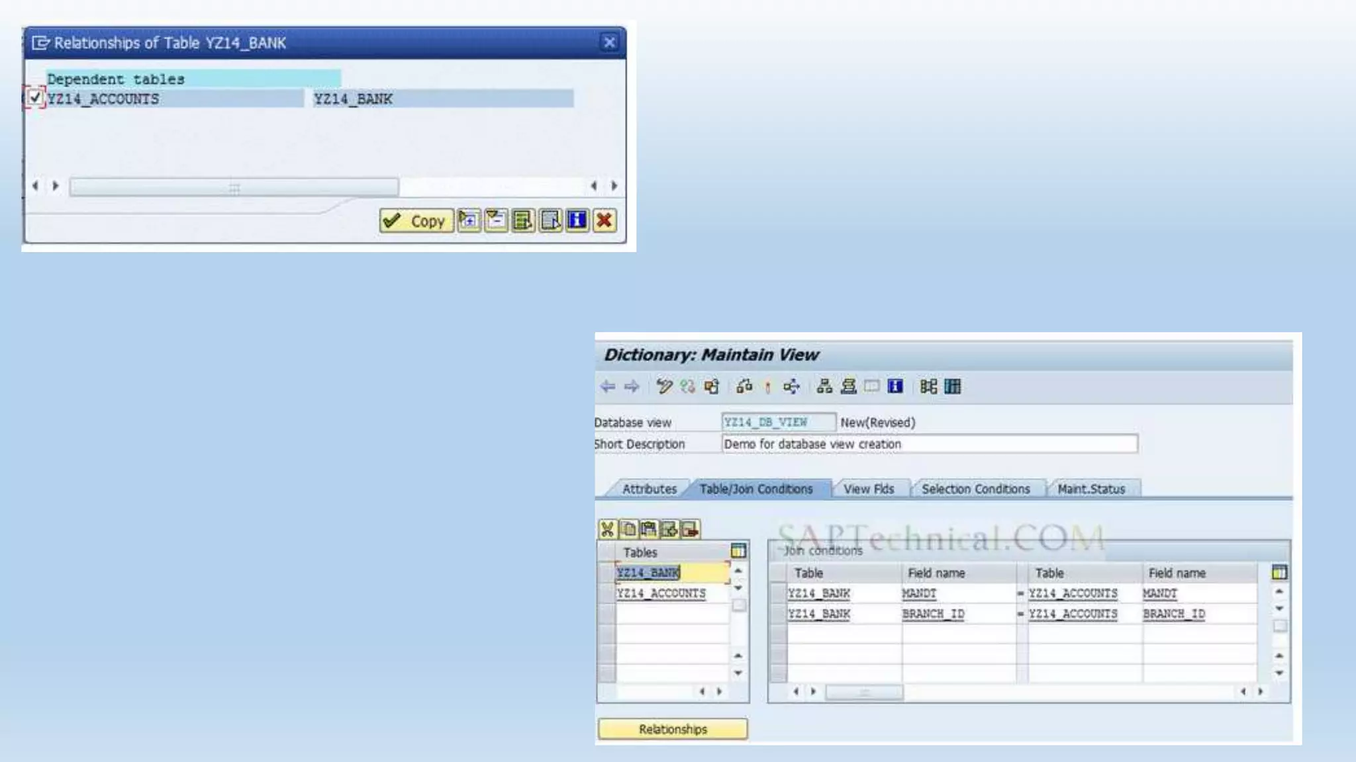
Task: Click the red X cancel icon
Action: tap(605, 220)
